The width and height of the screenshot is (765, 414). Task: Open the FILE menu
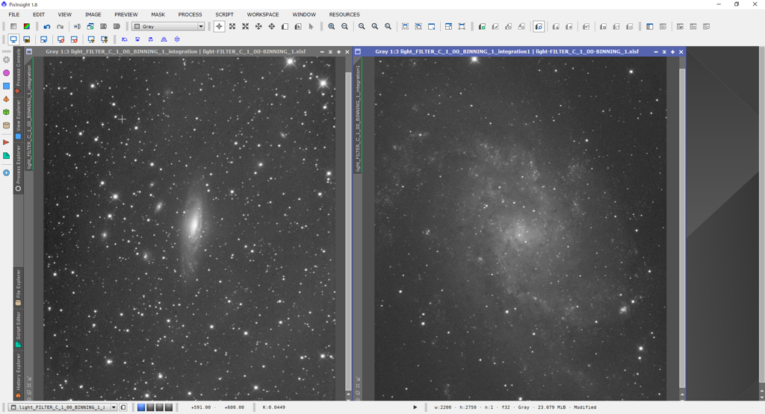(14, 15)
